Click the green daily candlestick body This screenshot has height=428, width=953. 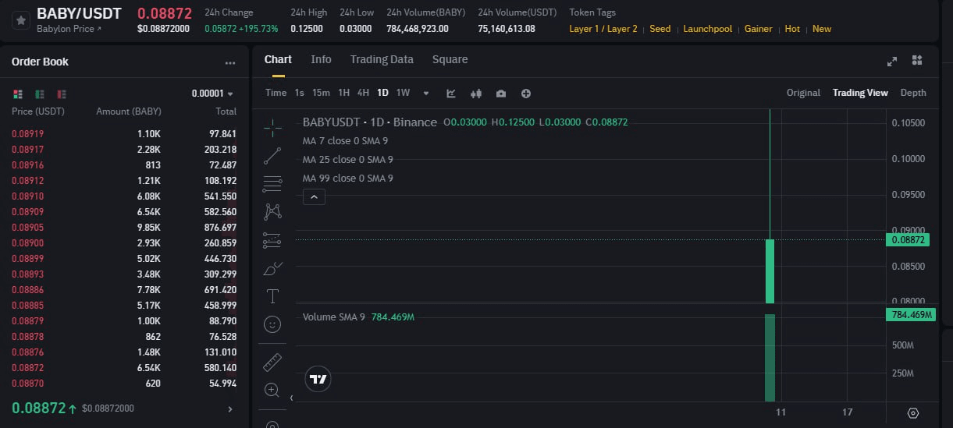[x=770, y=271]
